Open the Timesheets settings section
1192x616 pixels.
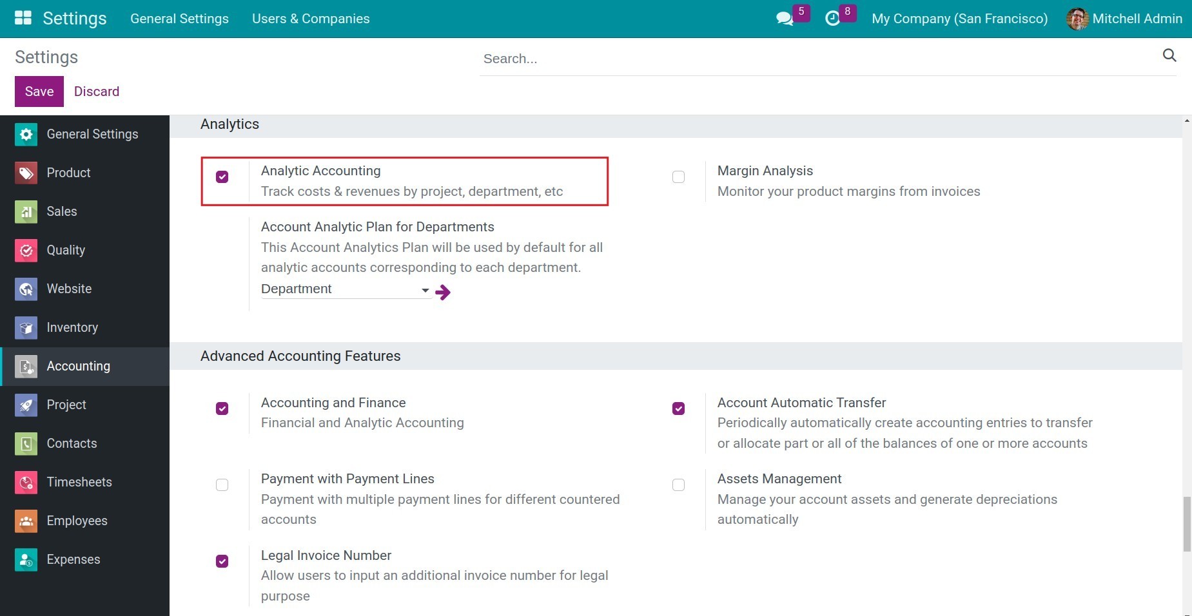pos(79,482)
